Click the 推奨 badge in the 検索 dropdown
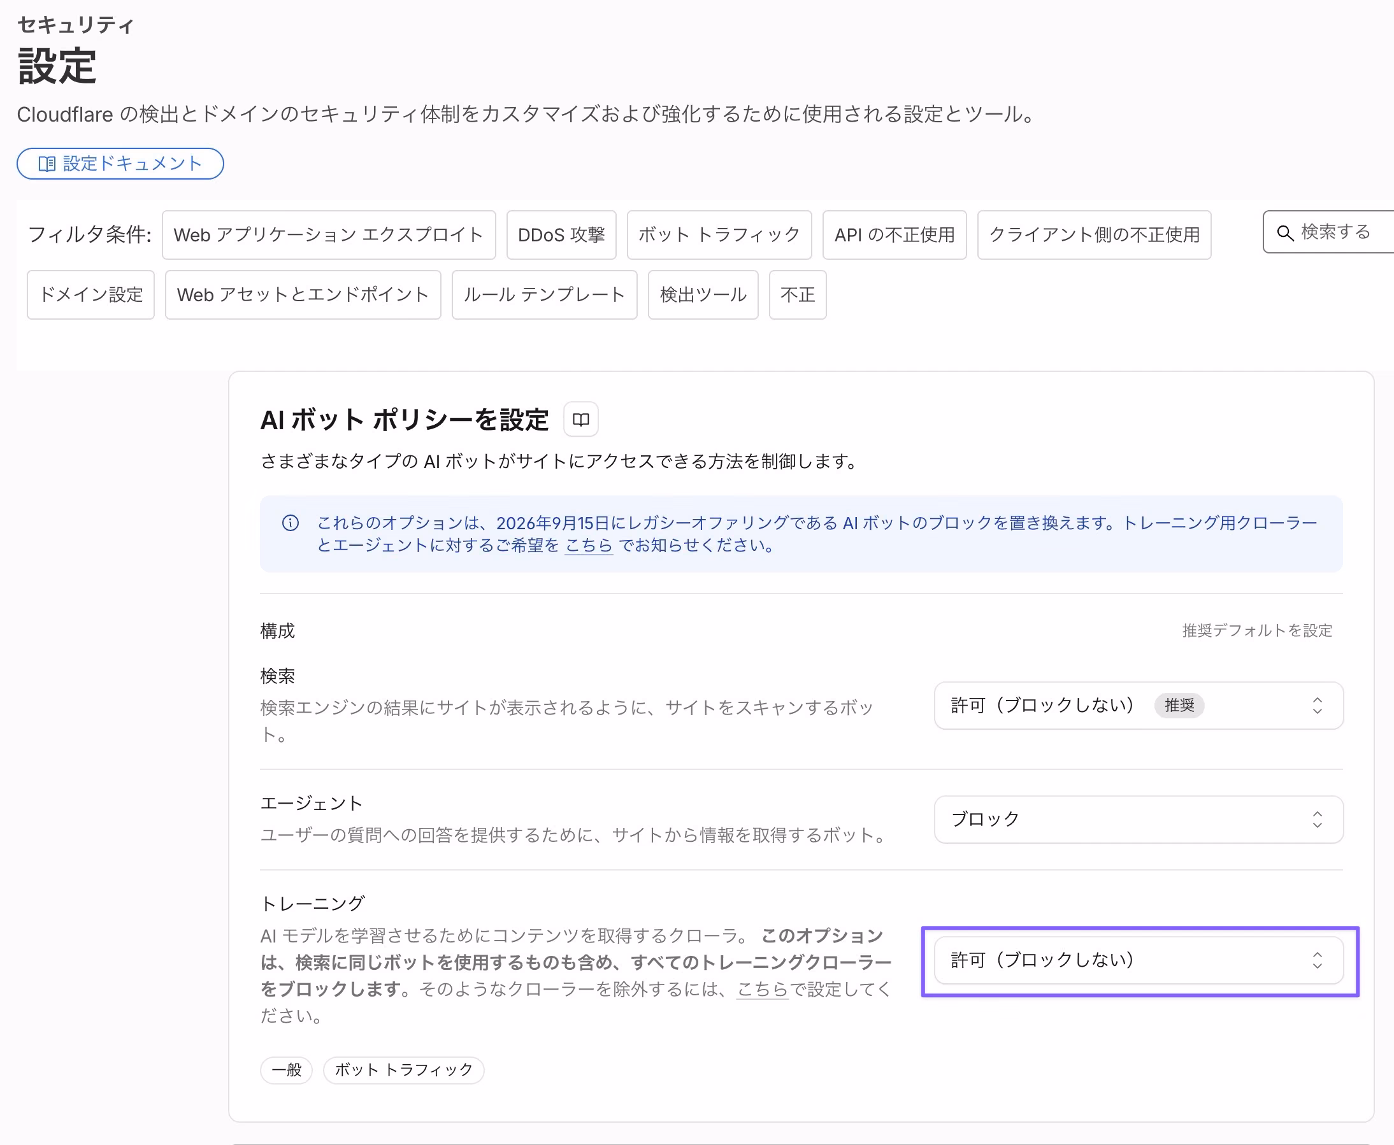 1179,706
